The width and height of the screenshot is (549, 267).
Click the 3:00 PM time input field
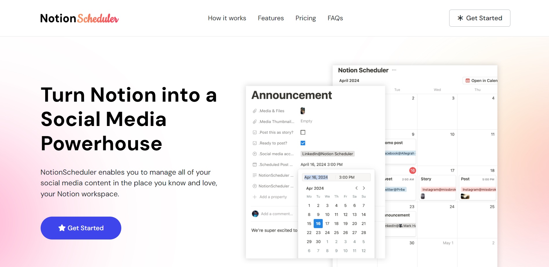pos(353,177)
